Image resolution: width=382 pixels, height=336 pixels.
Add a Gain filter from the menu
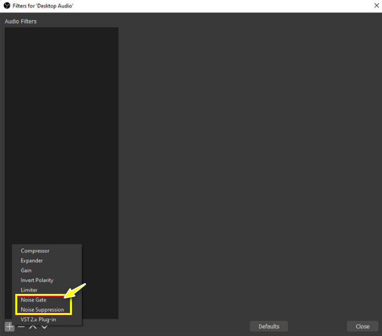(x=26, y=270)
